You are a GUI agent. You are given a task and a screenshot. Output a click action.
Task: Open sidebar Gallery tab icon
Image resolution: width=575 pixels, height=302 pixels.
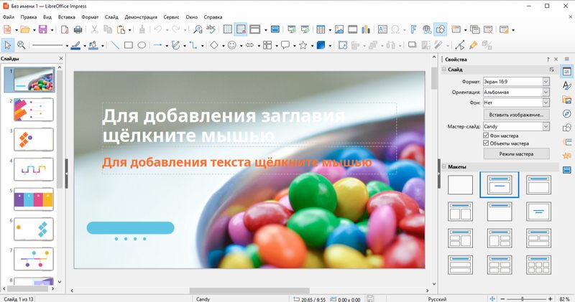[x=567, y=100]
